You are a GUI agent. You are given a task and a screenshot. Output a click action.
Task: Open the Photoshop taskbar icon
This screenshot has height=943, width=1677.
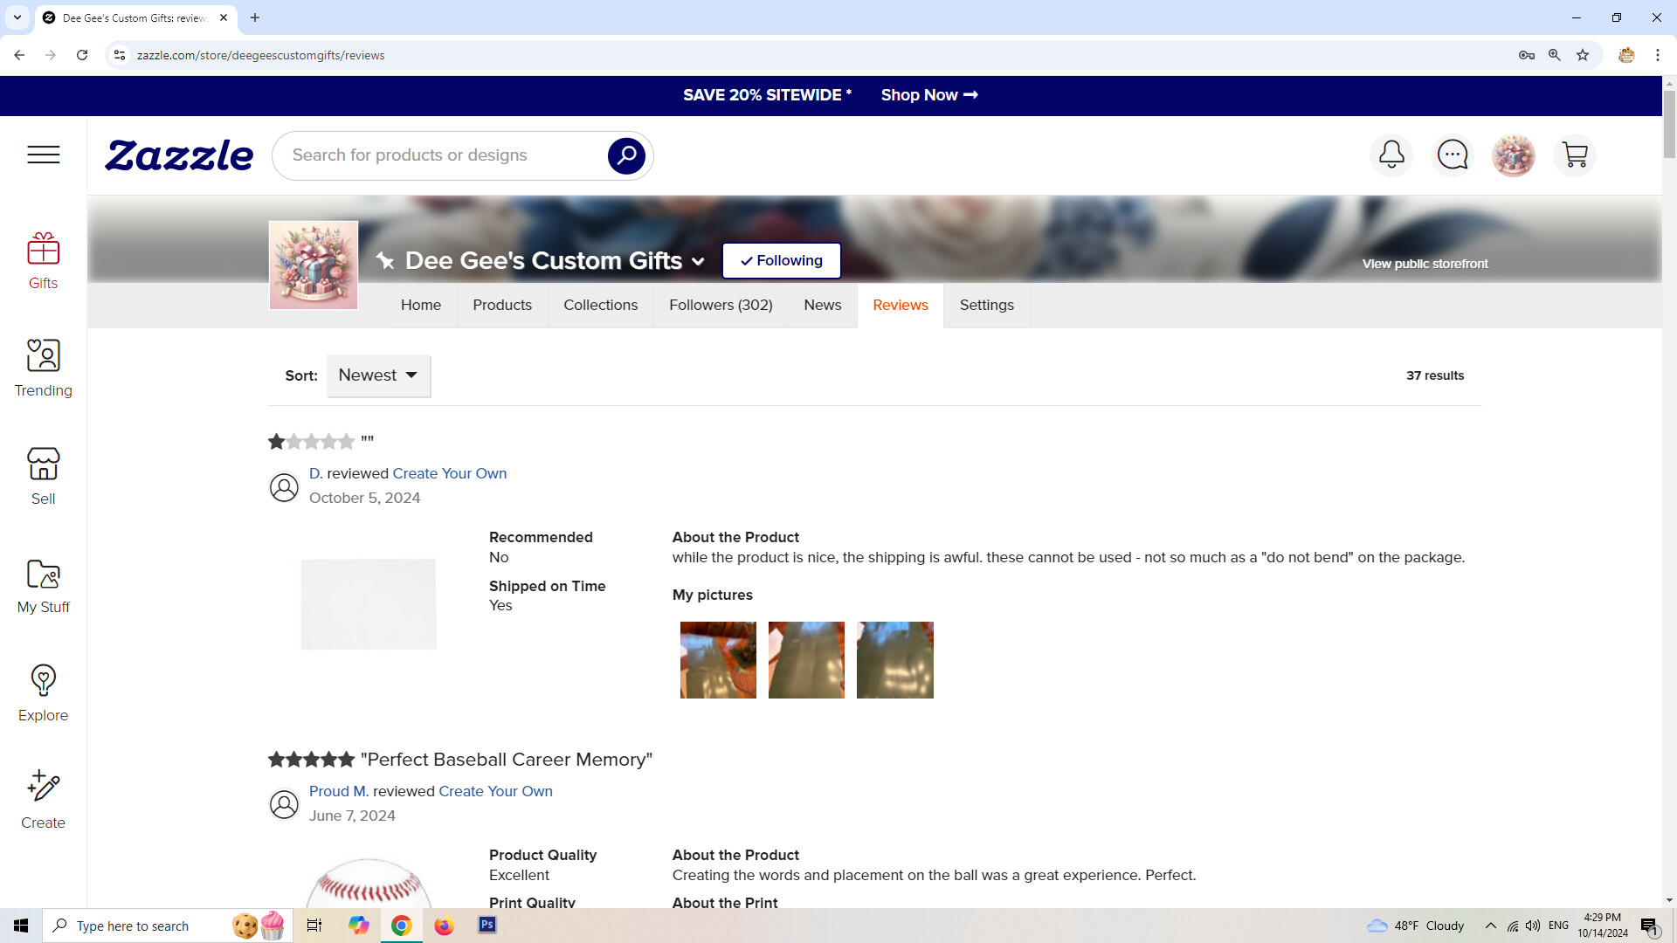[487, 926]
